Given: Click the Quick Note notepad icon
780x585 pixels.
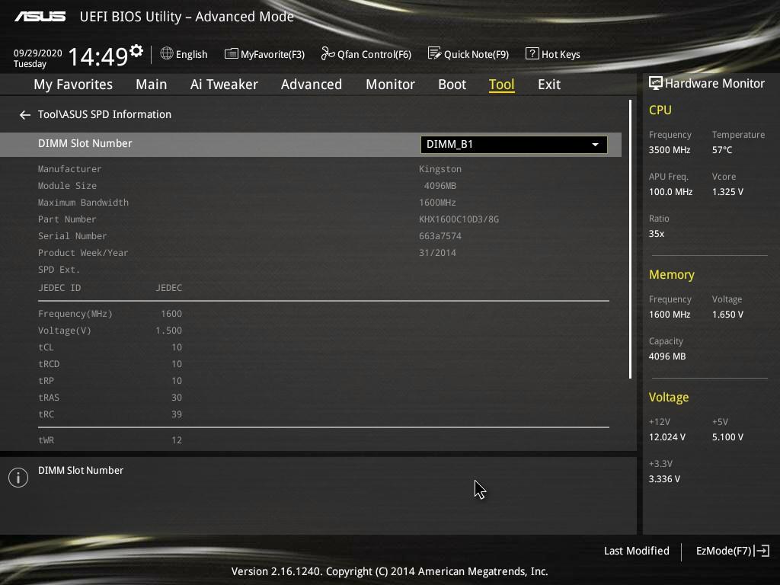Looking at the screenshot, I should pyautogui.click(x=434, y=53).
